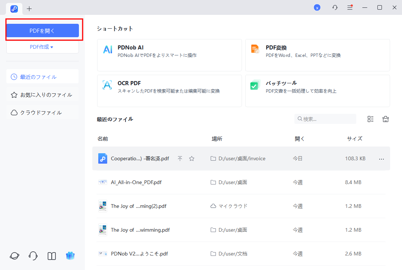The width and height of the screenshot is (402, 270).
Task: Clear recent files with the trash icon
Action: [x=386, y=119]
